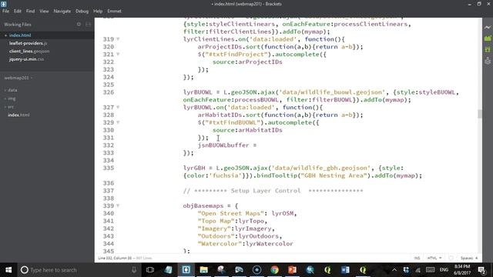
Task: Collapse code fold at line 339
Action: pyautogui.click(x=118, y=205)
